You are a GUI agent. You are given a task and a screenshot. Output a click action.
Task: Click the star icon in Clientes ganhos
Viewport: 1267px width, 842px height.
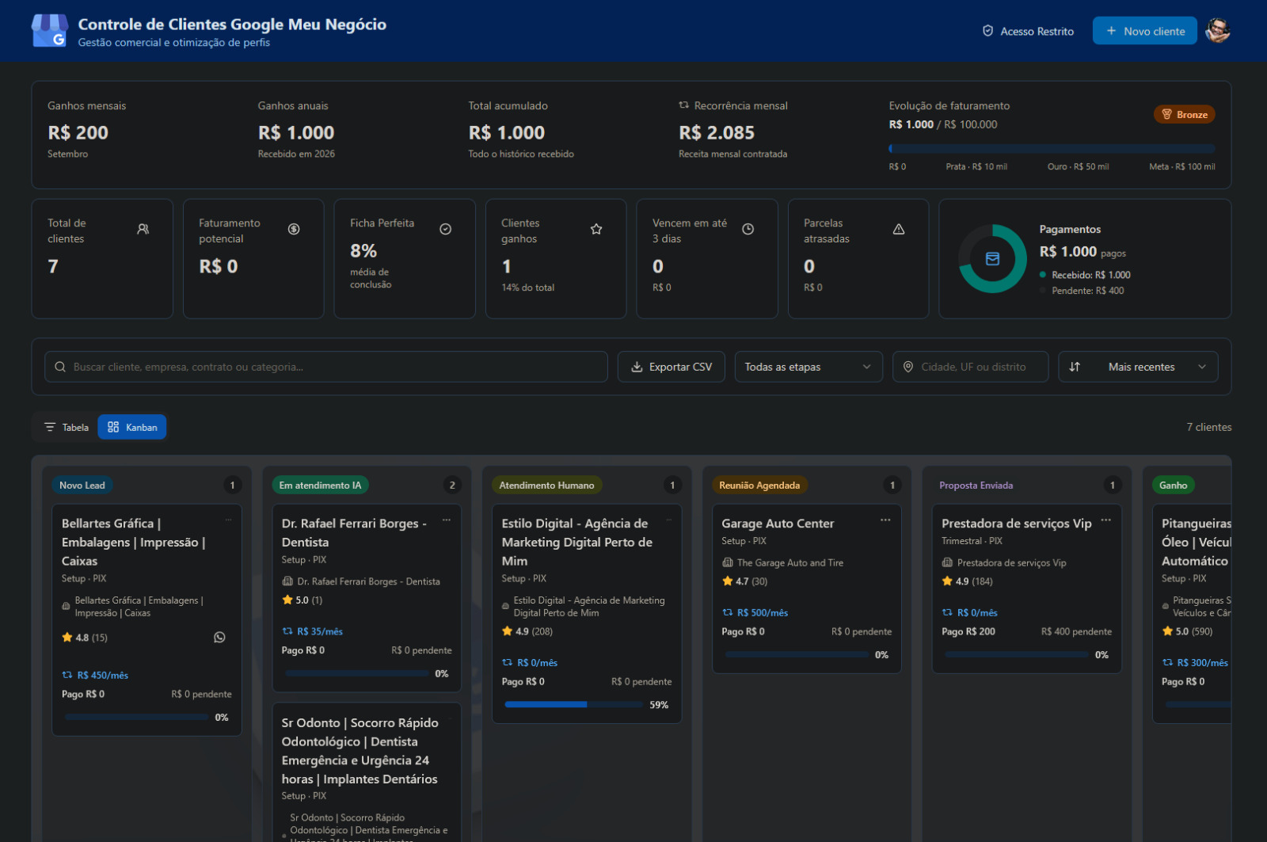pyautogui.click(x=596, y=229)
